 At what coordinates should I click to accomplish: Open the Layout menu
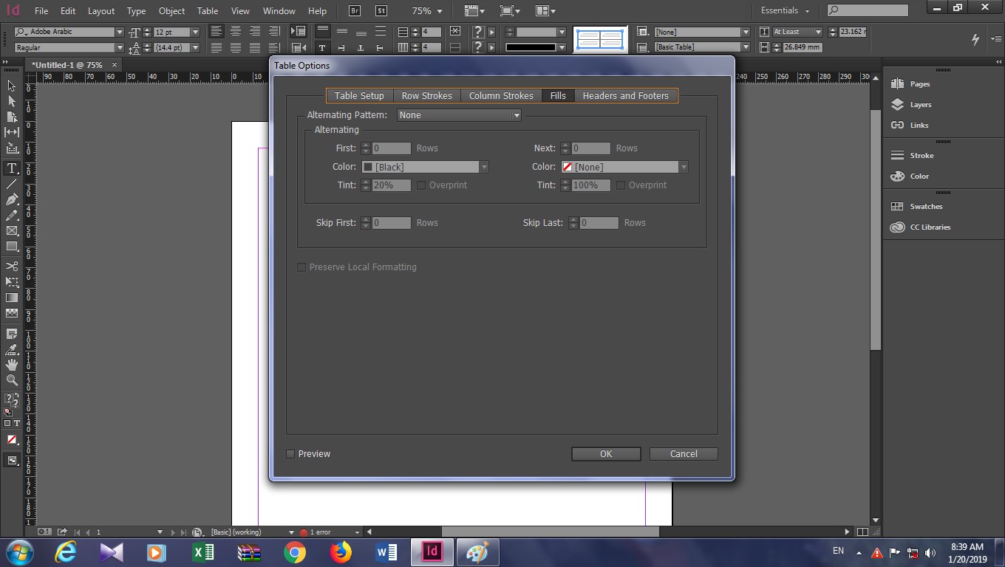tap(101, 11)
